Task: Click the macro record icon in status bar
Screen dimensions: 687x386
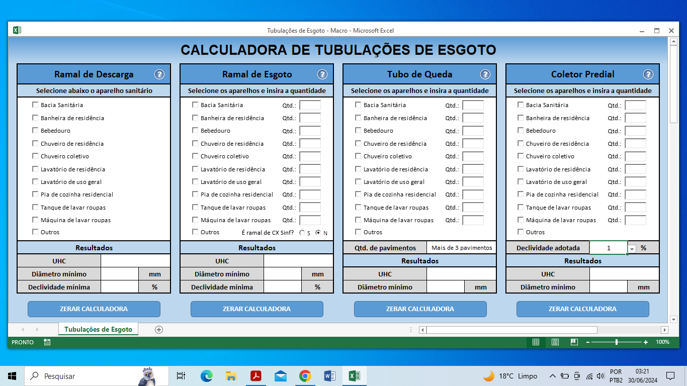Action: (x=47, y=342)
